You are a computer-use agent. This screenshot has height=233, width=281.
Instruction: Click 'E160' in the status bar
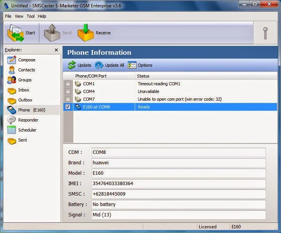click(x=236, y=227)
